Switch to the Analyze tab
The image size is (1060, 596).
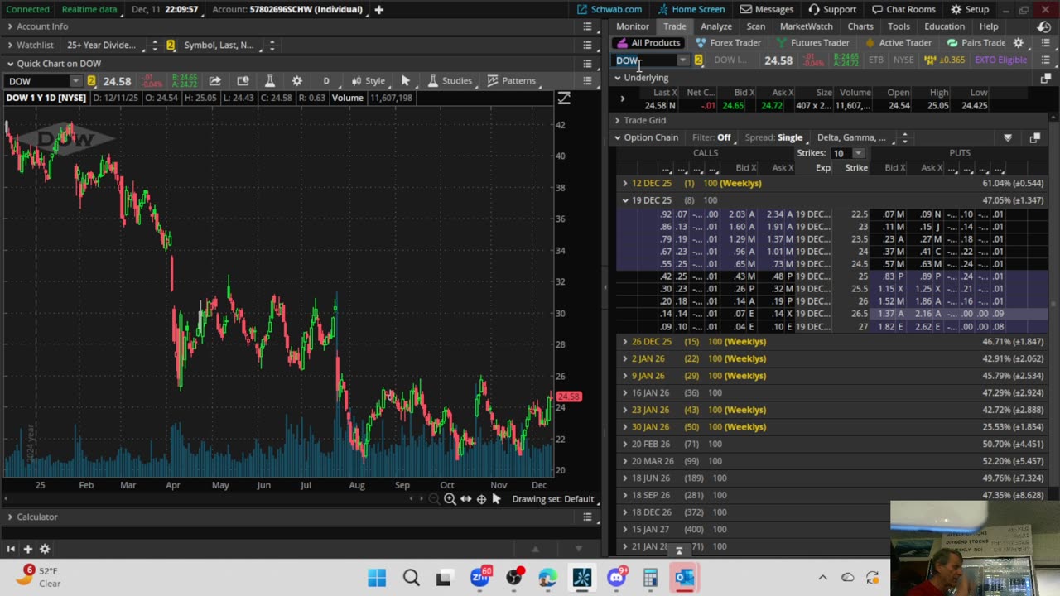(716, 26)
